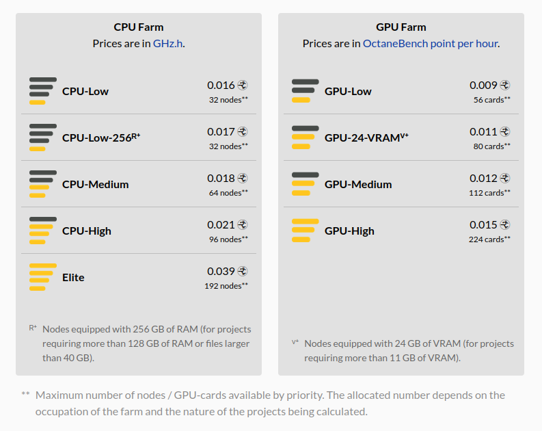Click the CPU-Low priority bars icon
Screen dimensions: 542x431
[43, 91]
